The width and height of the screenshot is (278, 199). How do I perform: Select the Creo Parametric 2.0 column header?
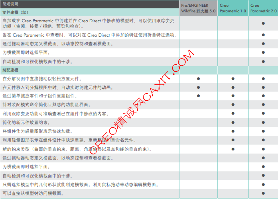click(x=263, y=8)
